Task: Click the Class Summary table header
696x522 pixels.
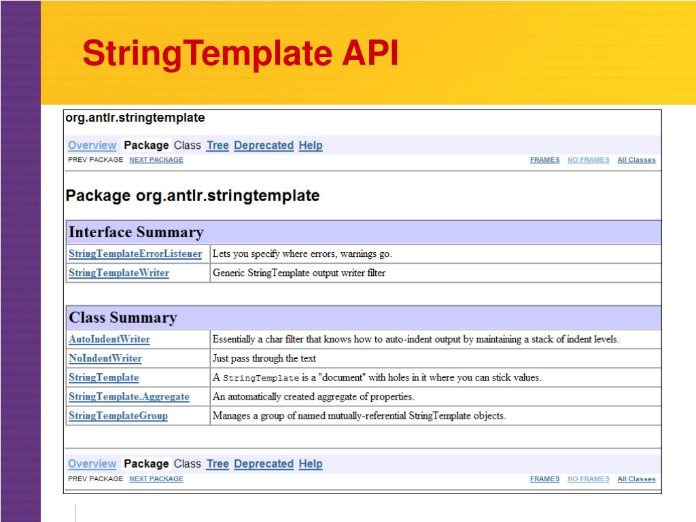Action: point(364,317)
